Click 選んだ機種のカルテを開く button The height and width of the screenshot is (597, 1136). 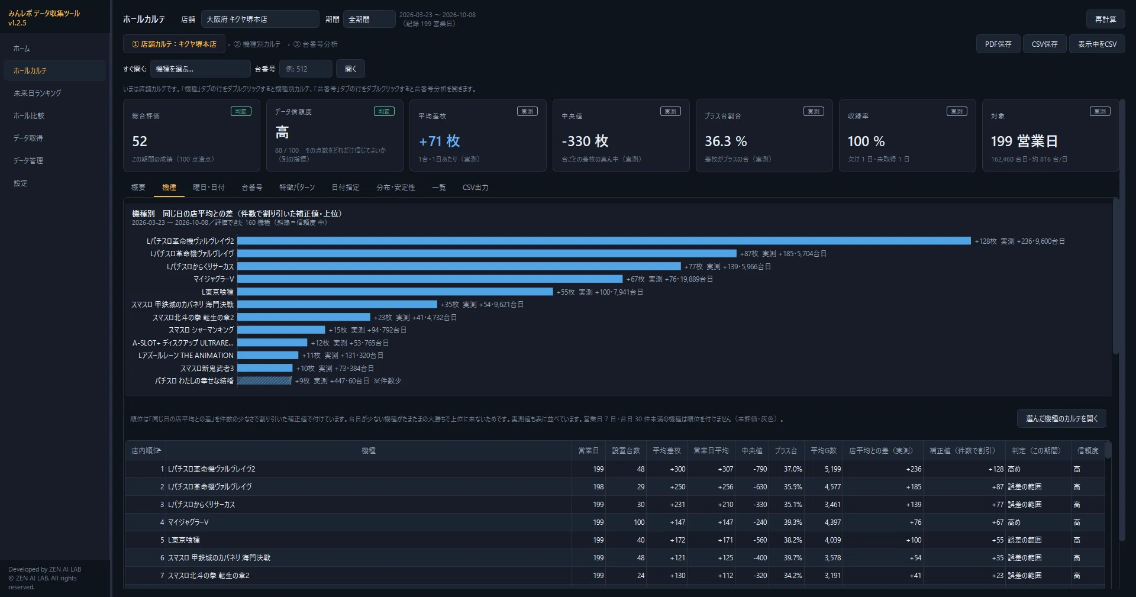1061,418
